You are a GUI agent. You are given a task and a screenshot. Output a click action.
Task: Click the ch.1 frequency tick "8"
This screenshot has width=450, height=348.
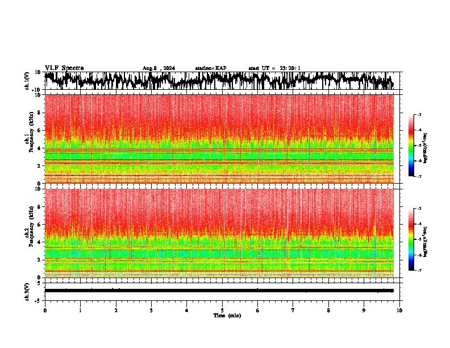click(40, 113)
